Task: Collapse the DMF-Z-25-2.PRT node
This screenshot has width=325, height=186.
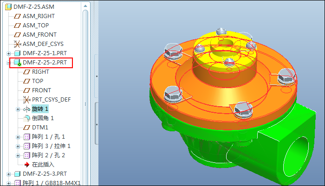Action: (x=9, y=63)
